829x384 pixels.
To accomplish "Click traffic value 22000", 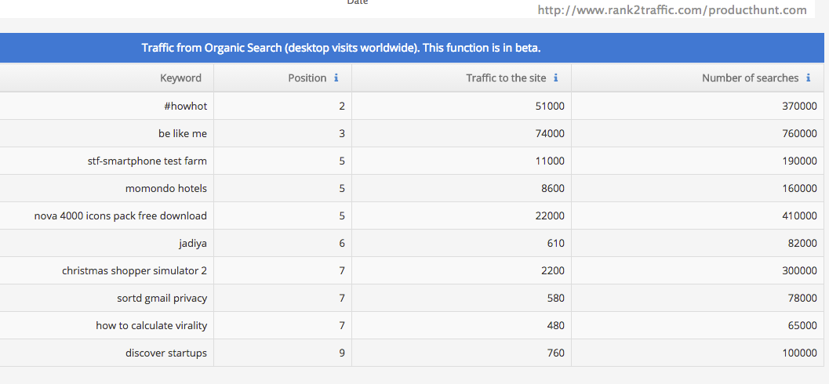I will point(550,216).
